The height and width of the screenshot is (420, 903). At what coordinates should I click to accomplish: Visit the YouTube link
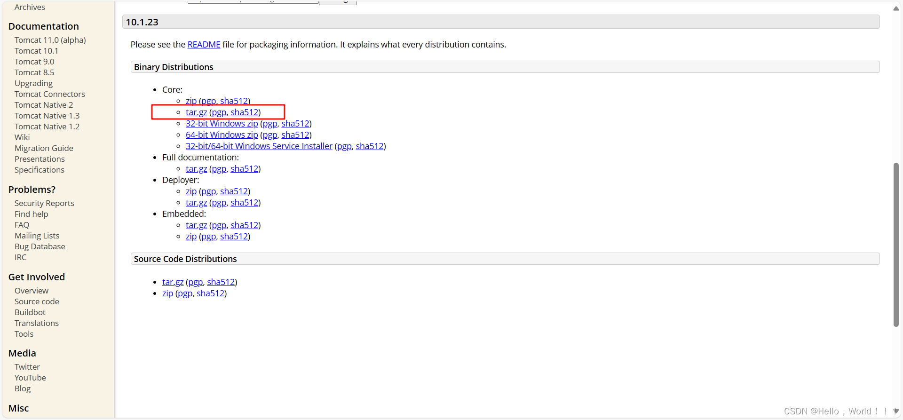pos(30,378)
